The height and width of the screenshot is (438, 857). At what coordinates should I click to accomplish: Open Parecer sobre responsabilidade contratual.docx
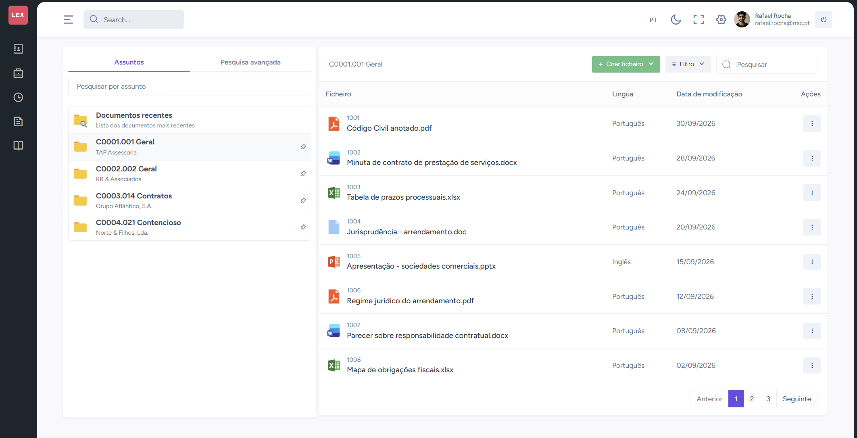(427, 336)
